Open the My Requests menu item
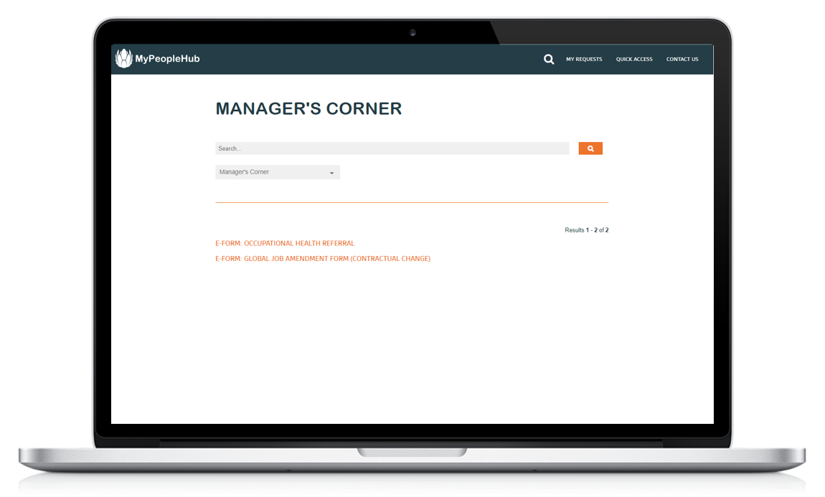Viewport: 825px width, 497px height. point(584,60)
